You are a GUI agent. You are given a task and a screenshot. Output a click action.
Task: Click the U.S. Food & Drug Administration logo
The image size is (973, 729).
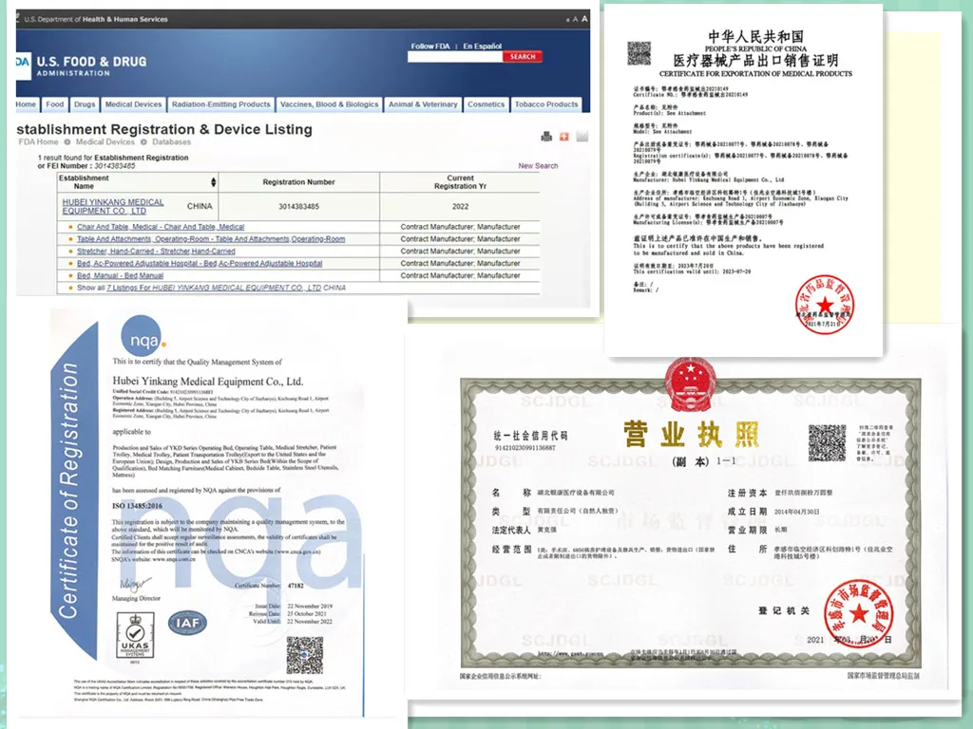tap(82, 65)
